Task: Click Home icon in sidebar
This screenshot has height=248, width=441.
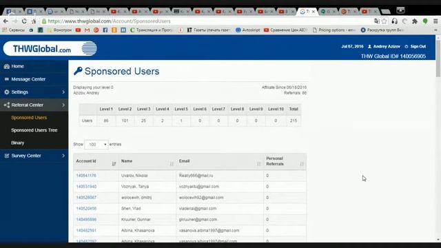Action: click(x=6, y=66)
